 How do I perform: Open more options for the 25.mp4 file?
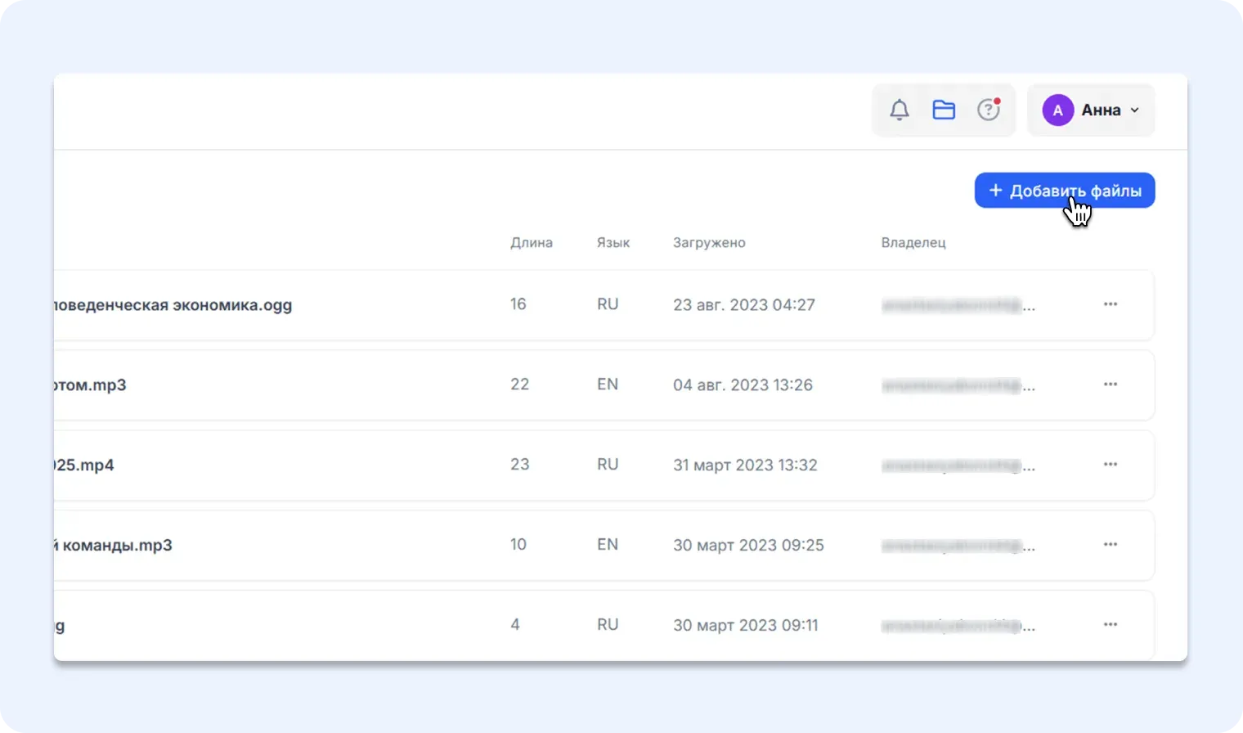tap(1110, 465)
